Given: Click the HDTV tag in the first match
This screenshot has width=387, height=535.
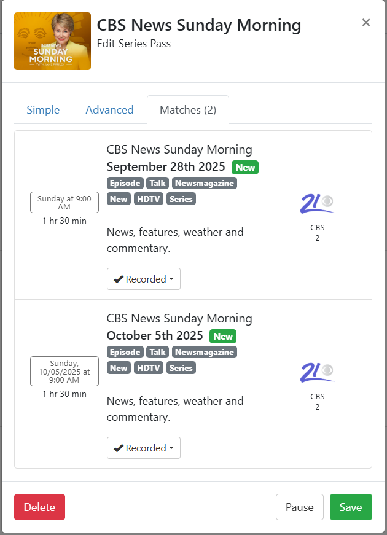Looking at the screenshot, I should click(148, 199).
